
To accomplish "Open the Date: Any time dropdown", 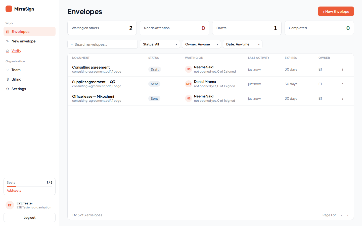I will click(x=243, y=44).
